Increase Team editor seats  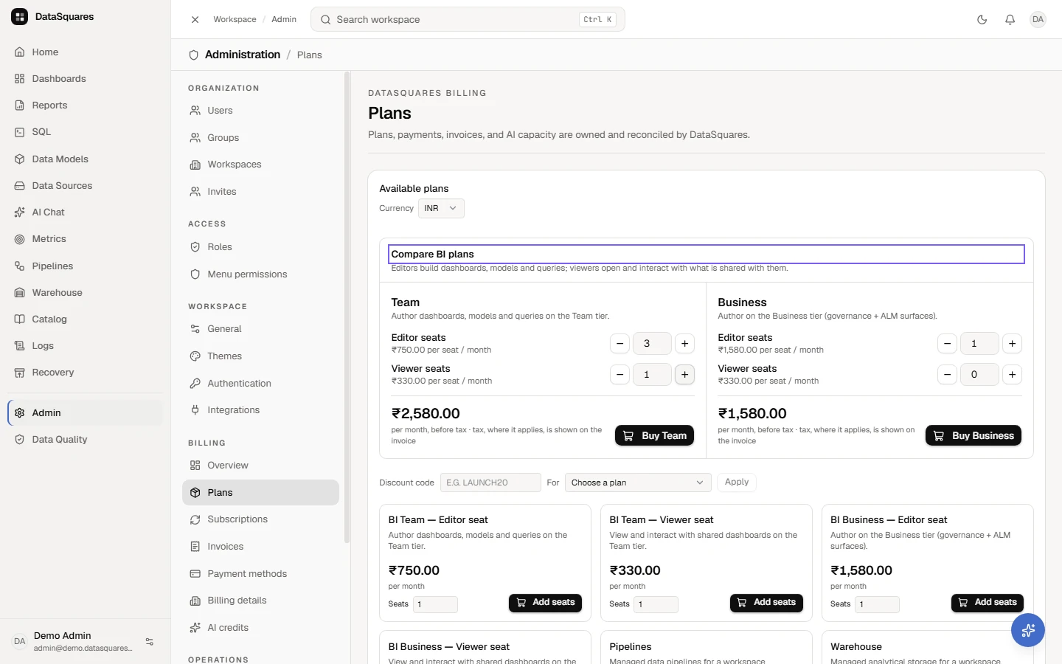[x=685, y=344]
